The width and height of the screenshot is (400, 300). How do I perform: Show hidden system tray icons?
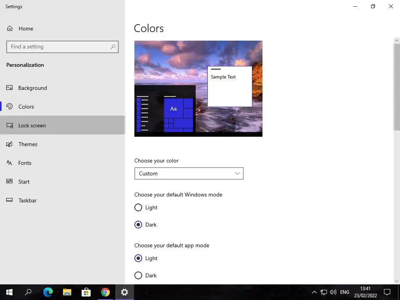pos(314,292)
